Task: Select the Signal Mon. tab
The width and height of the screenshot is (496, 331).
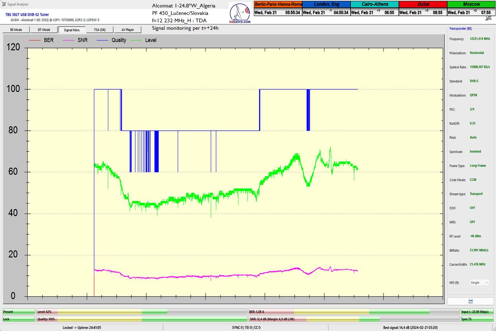Action: click(x=72, y=30)
